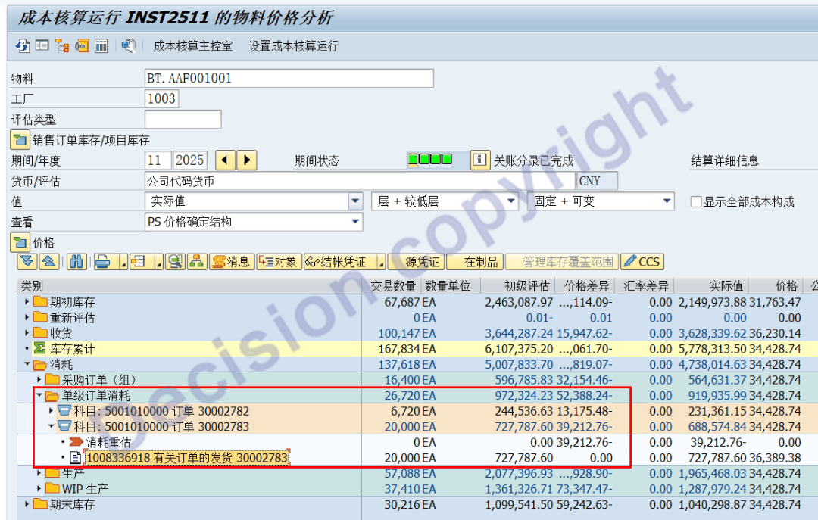
Task: Click 设置成本核算运行 in toolbar
Action: tap(293, 46)
